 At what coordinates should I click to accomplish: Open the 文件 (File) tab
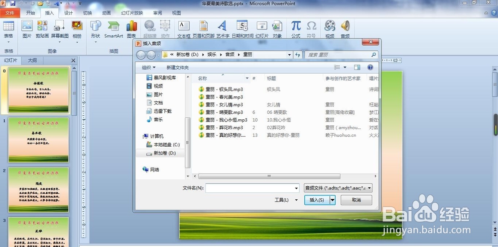[x=10, y=13]
